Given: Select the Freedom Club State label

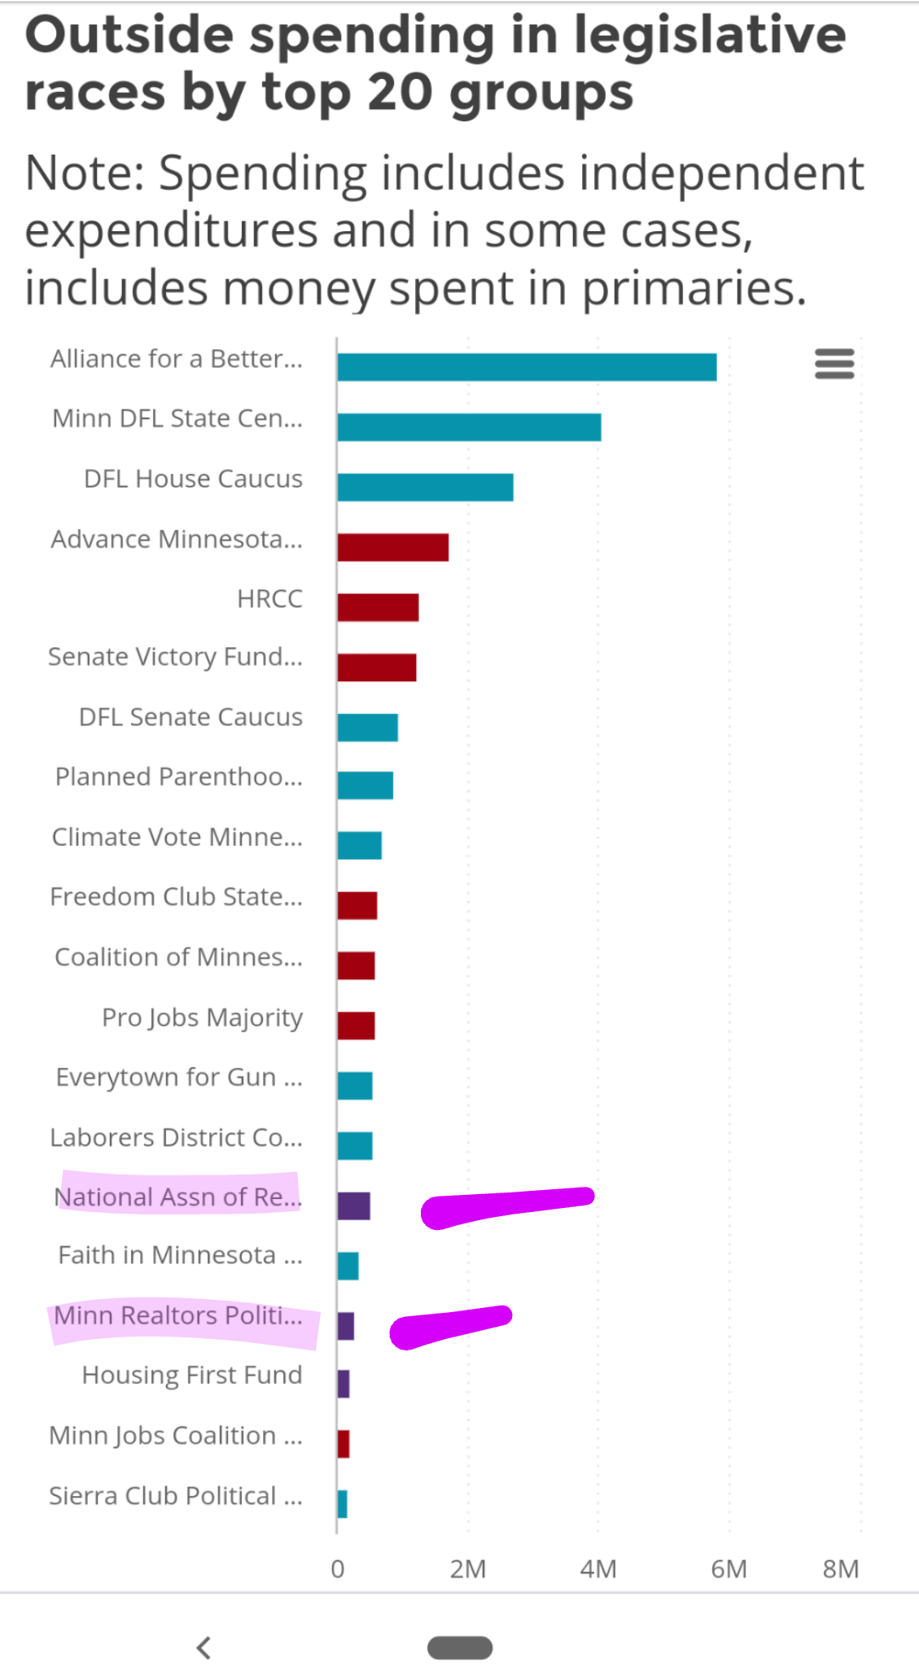Looking at the screenshot, I should tap(176, 897).
